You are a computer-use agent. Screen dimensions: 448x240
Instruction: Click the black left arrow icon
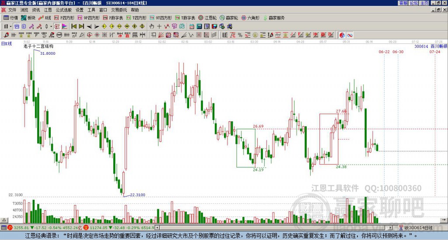[89, 27]
